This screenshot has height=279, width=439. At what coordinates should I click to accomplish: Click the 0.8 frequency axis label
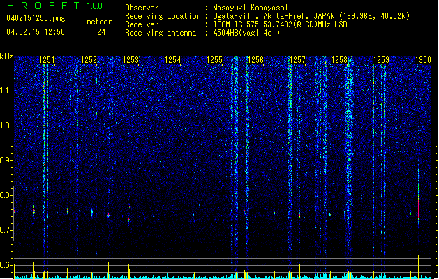point(6,195)
